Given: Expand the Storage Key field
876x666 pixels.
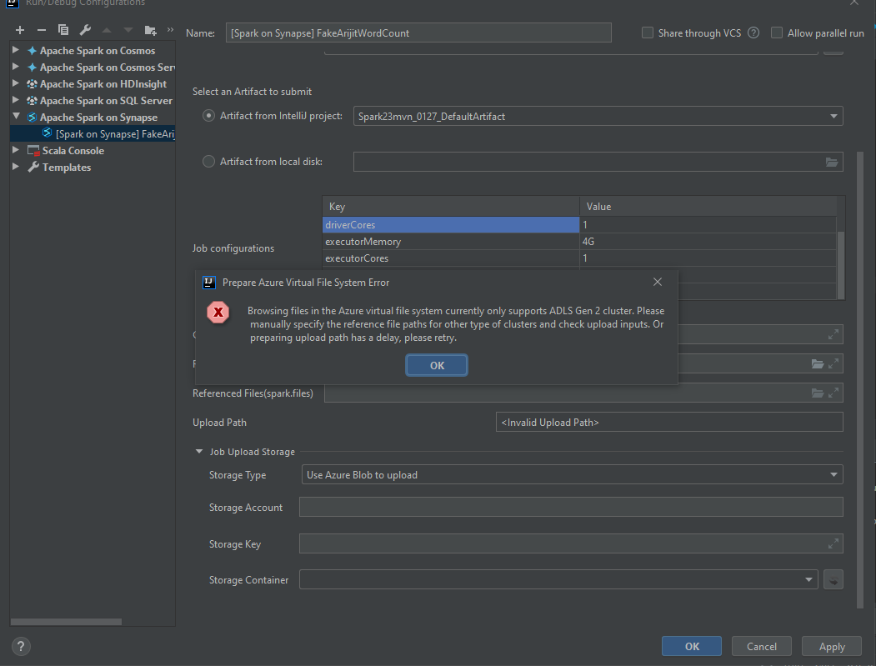Looking at the screenshot, I should (833, 543).
